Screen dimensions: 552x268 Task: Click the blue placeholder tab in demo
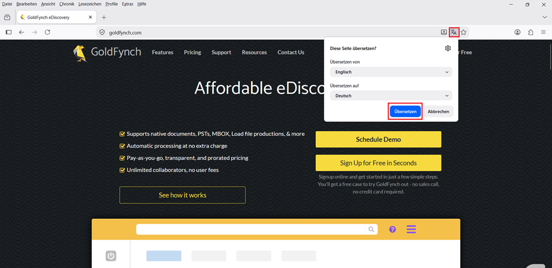click(x=164, y=256)
